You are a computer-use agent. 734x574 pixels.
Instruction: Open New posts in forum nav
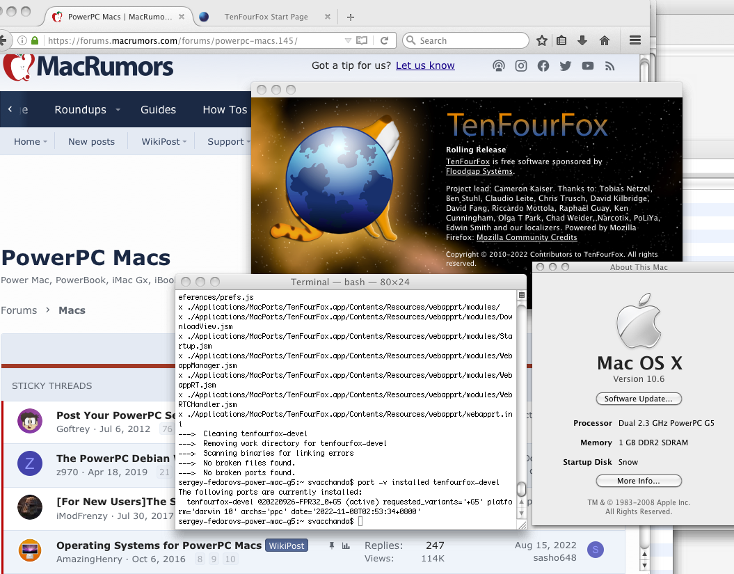(91, 141)
